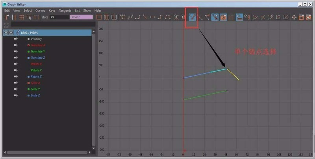Toggle Time Snap magnet icon

tap(239, 17)
